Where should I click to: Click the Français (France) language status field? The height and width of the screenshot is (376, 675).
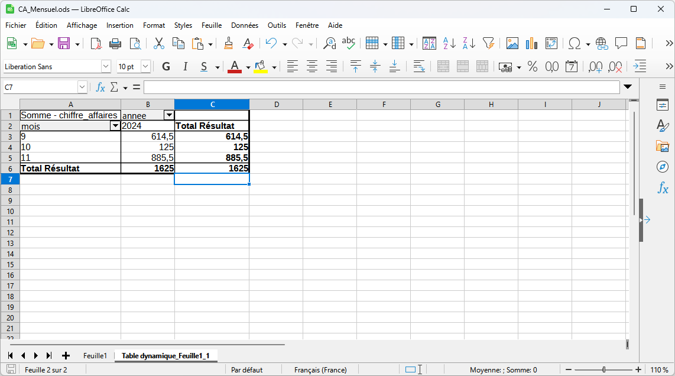point(320,370)
